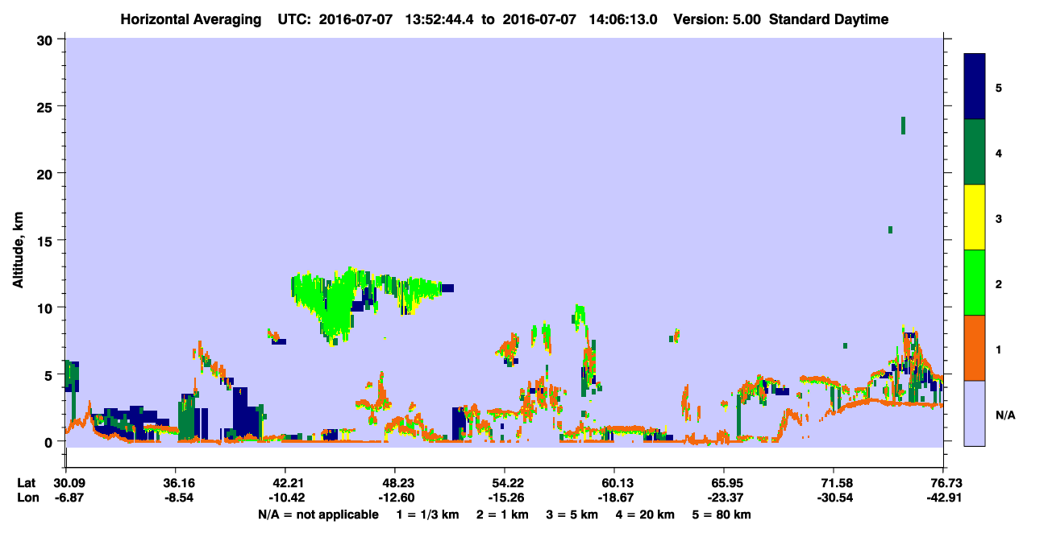Viewport: 1048px width, 537px height.
Task: Click the 'Lon' row label
Action: [27, 498]
